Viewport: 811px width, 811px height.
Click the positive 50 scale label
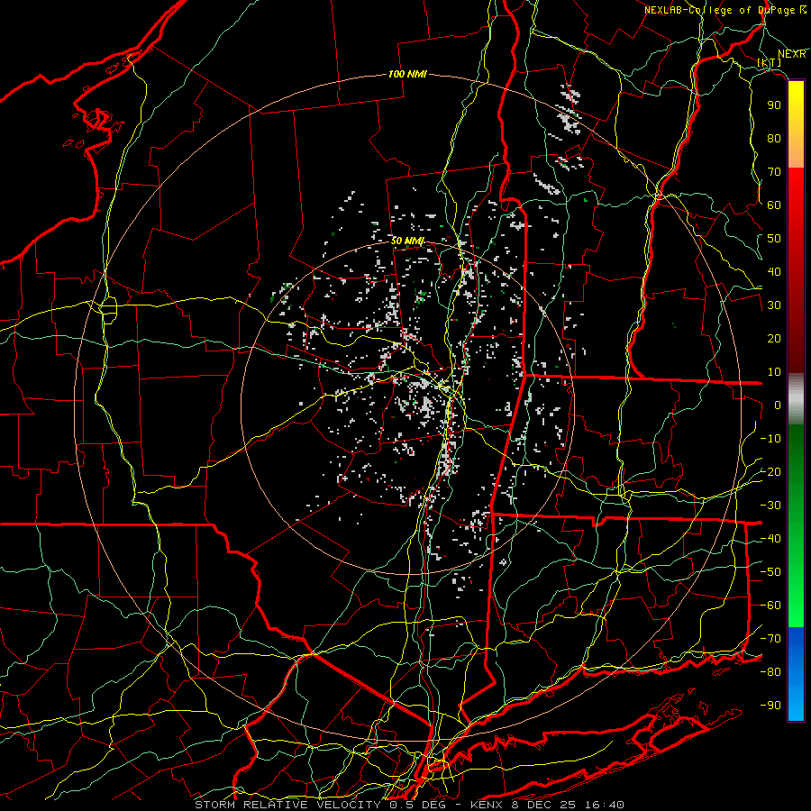coord(774,239)
